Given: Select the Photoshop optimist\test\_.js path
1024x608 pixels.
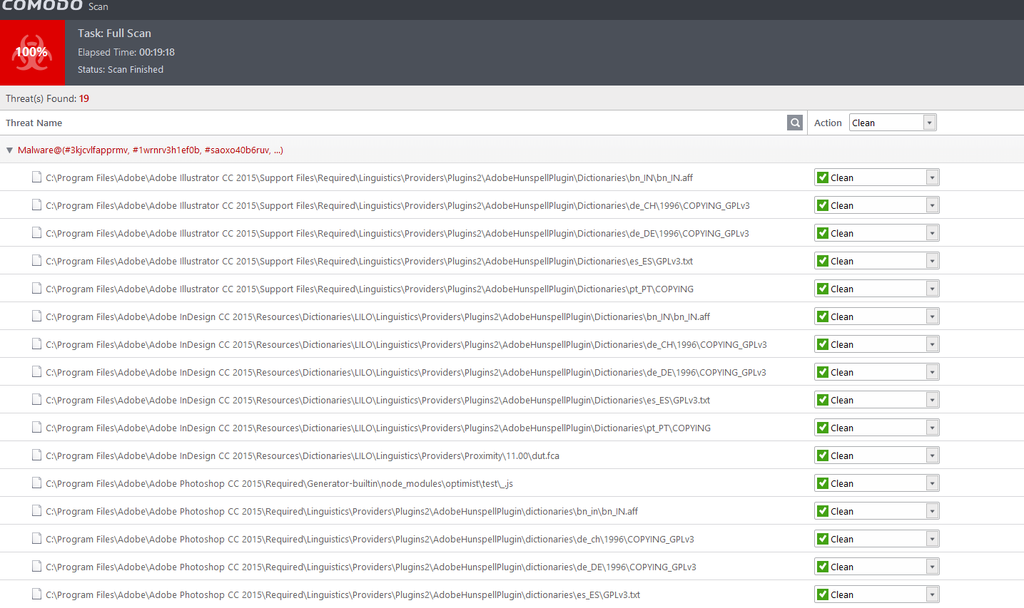Looking at the screenshot, I should coord(280,484).
